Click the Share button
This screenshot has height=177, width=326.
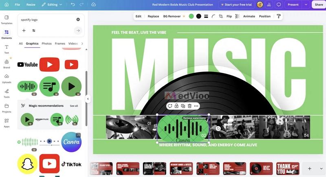click(319, 4)
